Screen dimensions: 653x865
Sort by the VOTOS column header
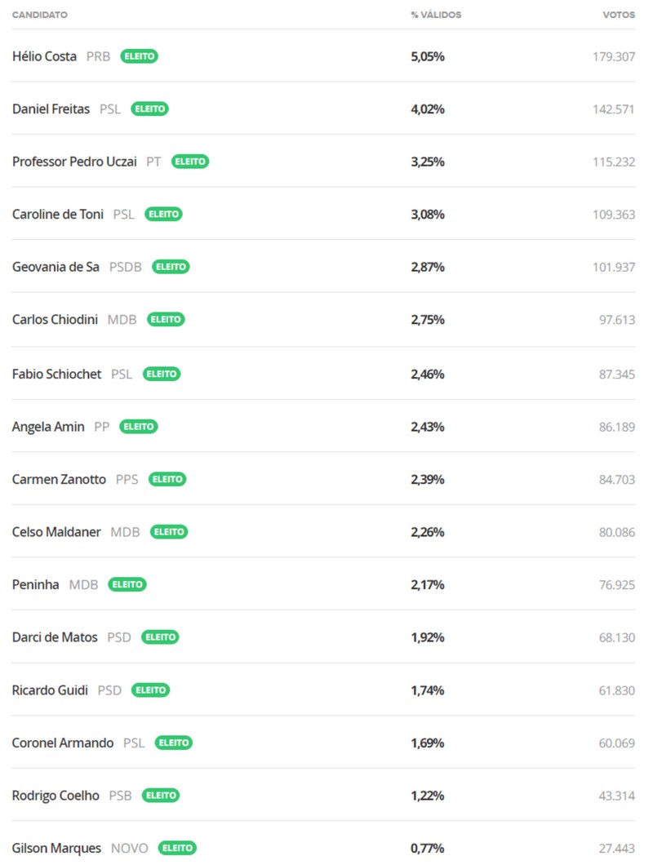(619, 16)
